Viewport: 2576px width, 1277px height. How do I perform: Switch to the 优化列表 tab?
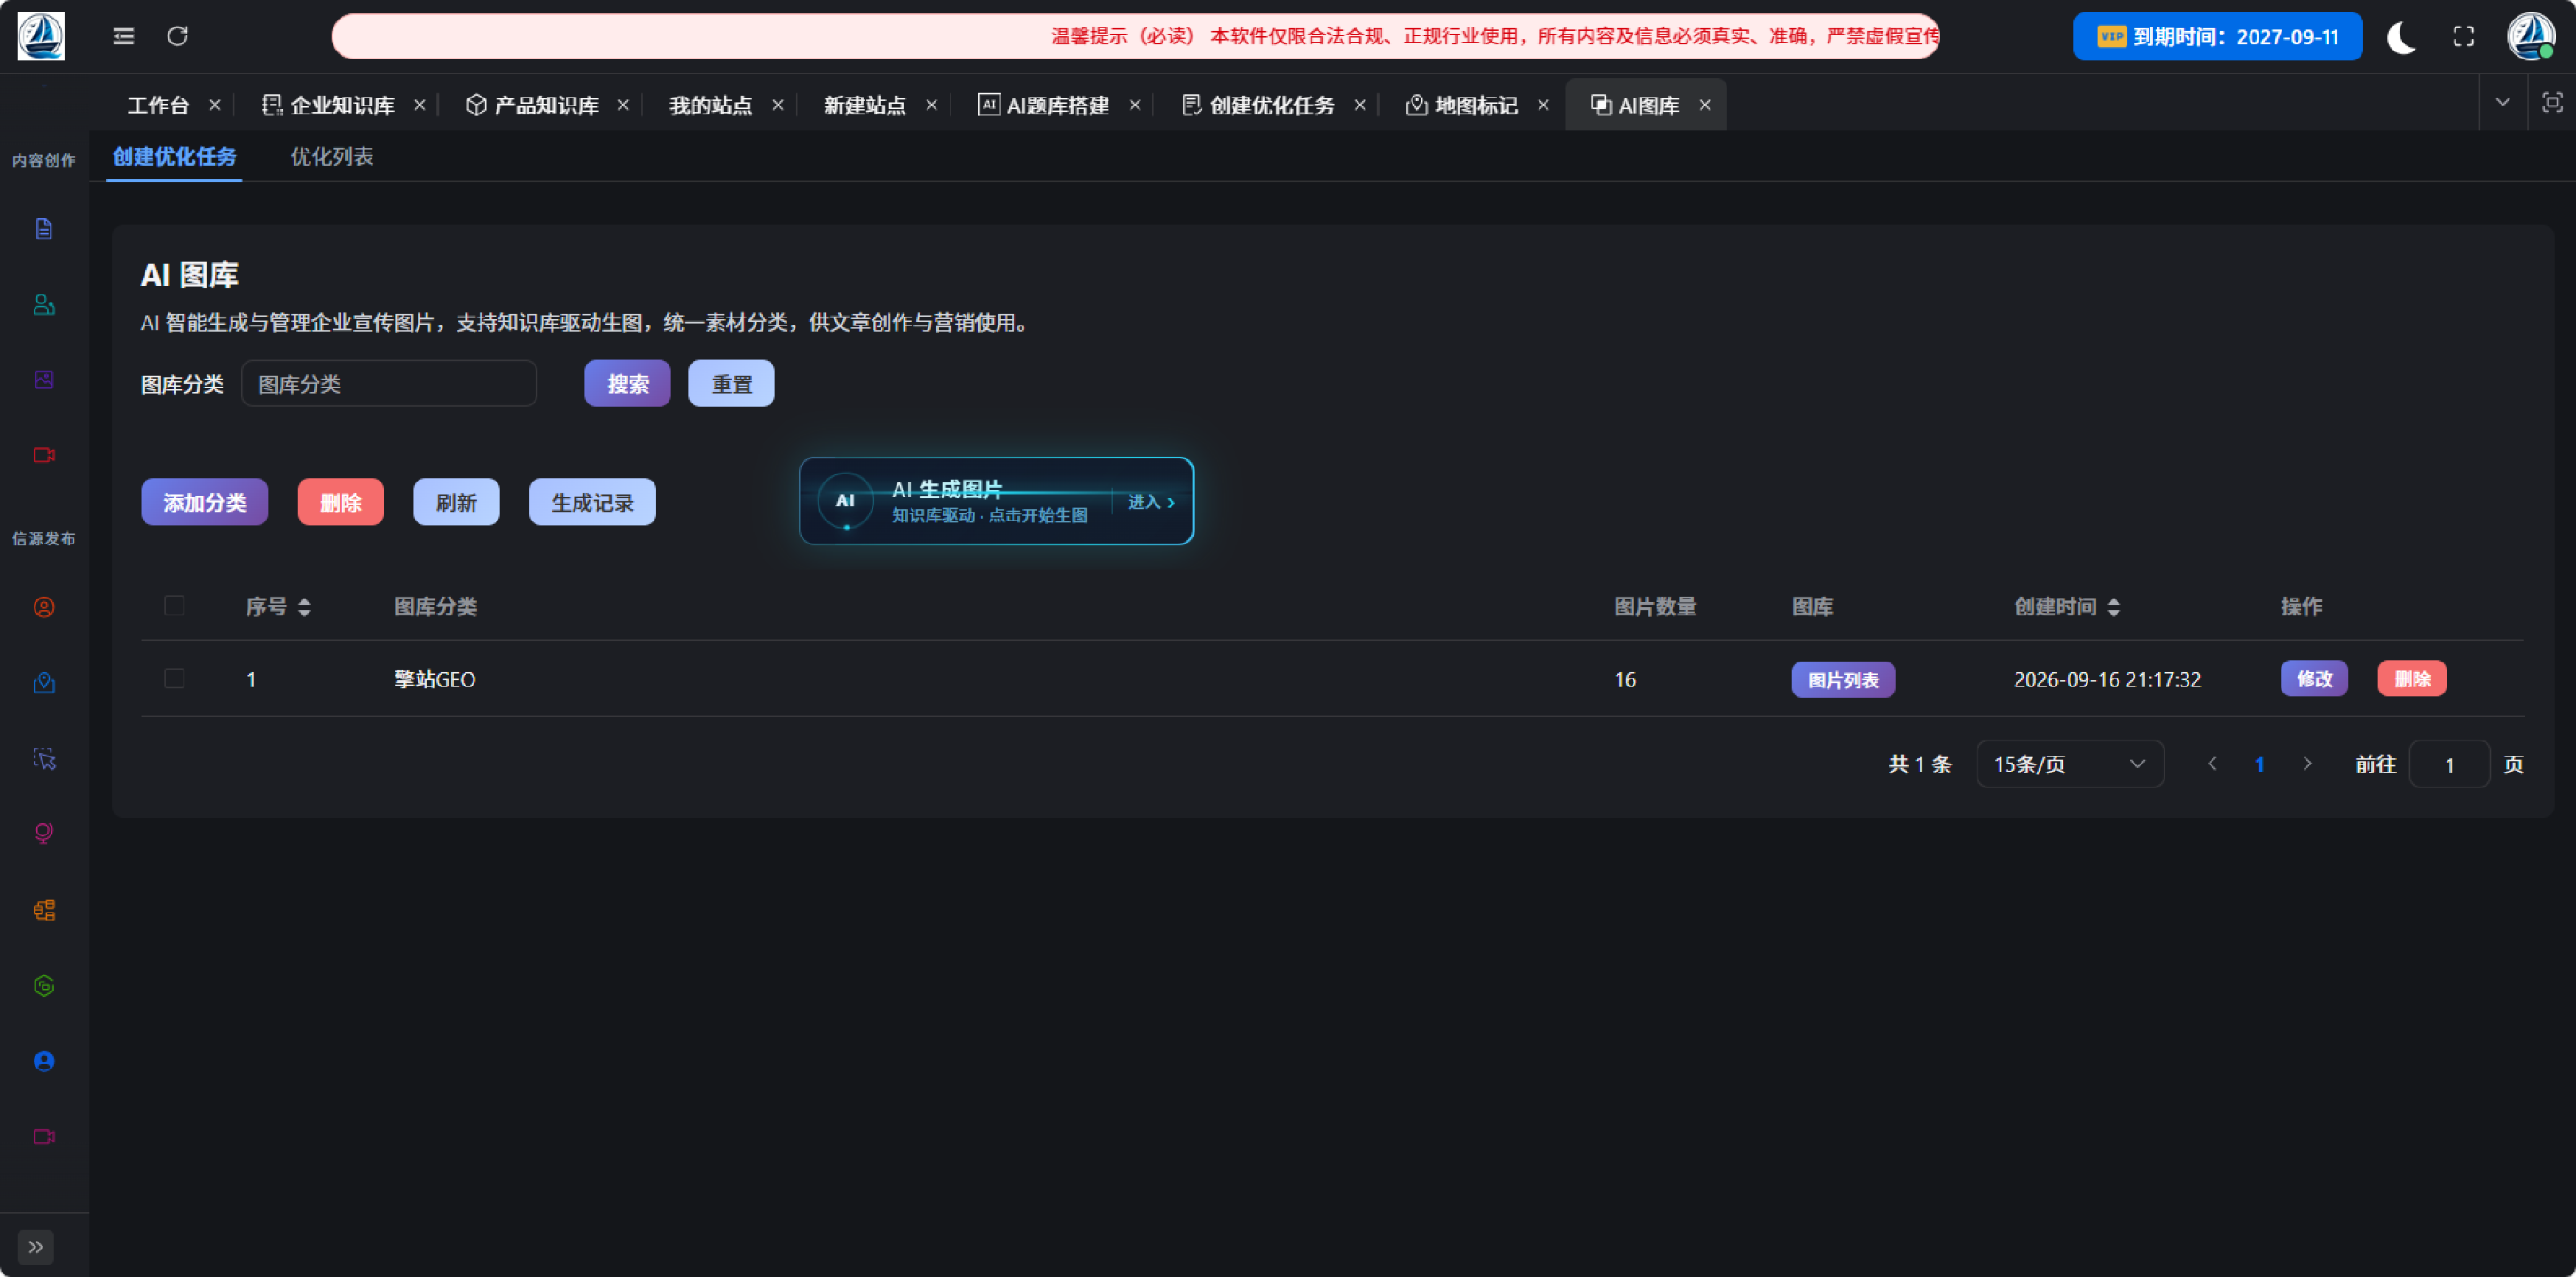pyautogui.click(x=332, y=157)
